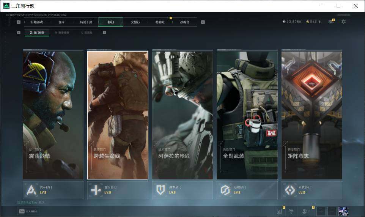The width and height of the screenshot is (365, 217).
Task: Click the 医疗部门 cross emblem icon
Action: click(96, 190)
